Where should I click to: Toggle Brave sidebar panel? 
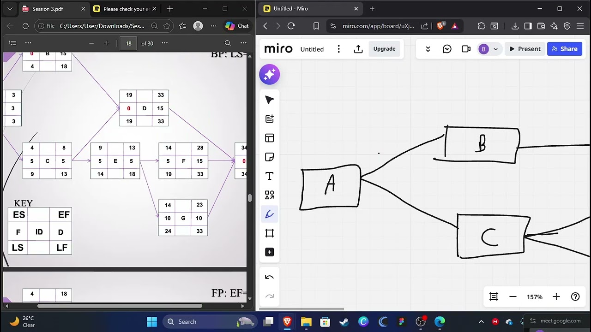coord(528,26)
